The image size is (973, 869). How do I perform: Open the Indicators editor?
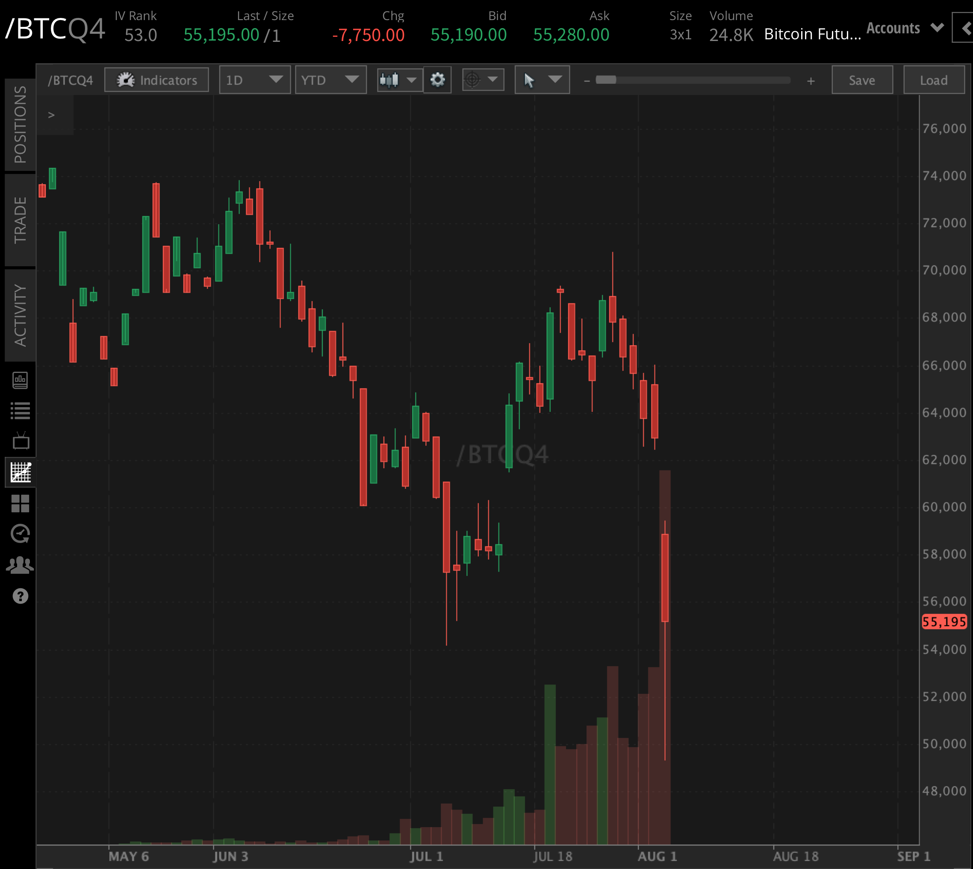pyautogui.click(x=156, y=80)
